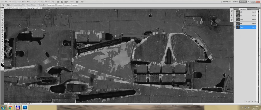Toggle Quick Mask mode icon
Screen dimensions: 261x110
(x=3, y=69)
